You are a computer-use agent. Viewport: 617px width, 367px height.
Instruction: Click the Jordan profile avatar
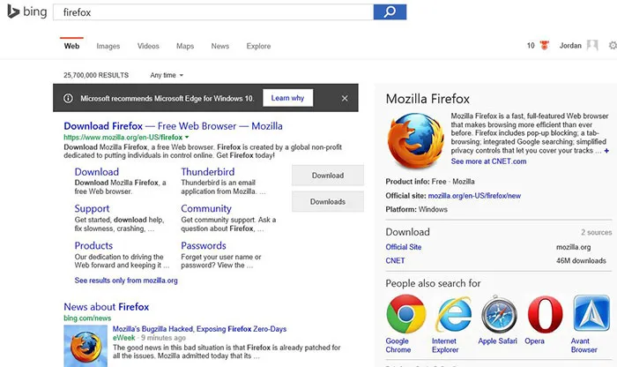point(594,46)
